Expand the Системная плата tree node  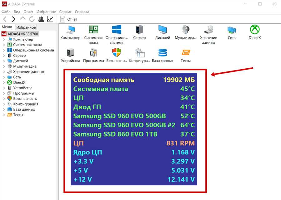4,45
